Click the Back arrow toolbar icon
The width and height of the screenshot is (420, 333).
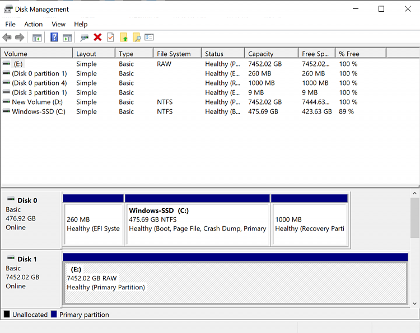[x=7, y=37]
